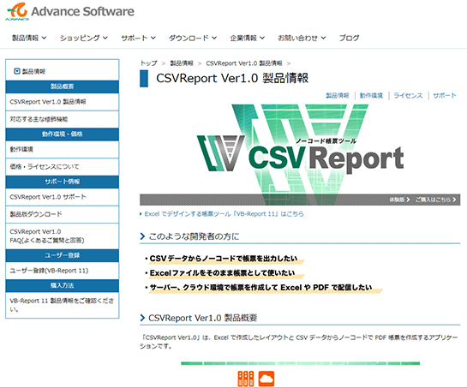This screenshot has width=467, height=388.
Task: Open CSVReport Ver1.0 製品情報 in sidebar
Action: [x=63, y=102]
